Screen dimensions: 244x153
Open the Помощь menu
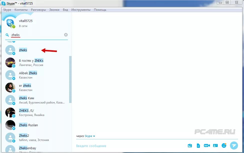click(100, 10)
